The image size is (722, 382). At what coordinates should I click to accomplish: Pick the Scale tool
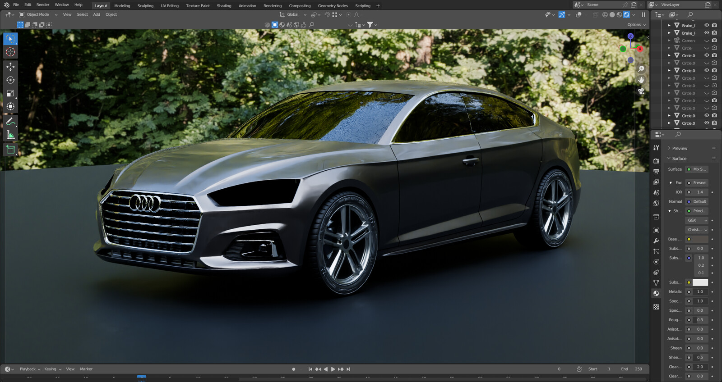(x=10, y=93)
